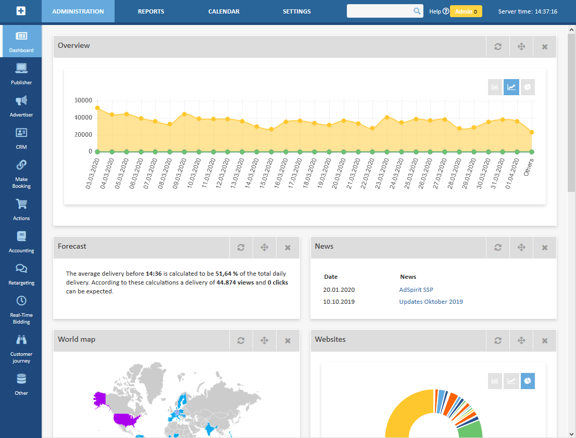Open the Actions shopping cart icon

[x=21, y=204]
